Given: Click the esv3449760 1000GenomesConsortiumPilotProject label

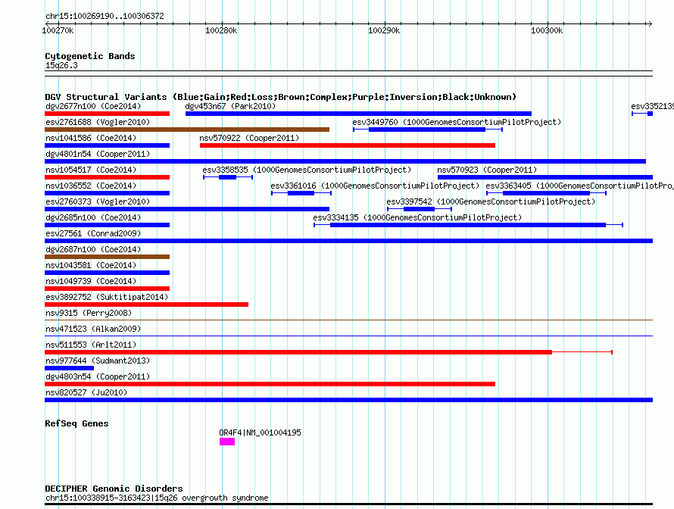Looking at the screenshot, I should coord(457,122).
